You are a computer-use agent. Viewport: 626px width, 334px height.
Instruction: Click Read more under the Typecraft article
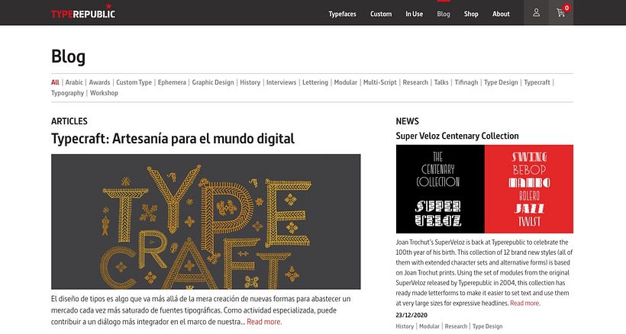pos(264,322)
